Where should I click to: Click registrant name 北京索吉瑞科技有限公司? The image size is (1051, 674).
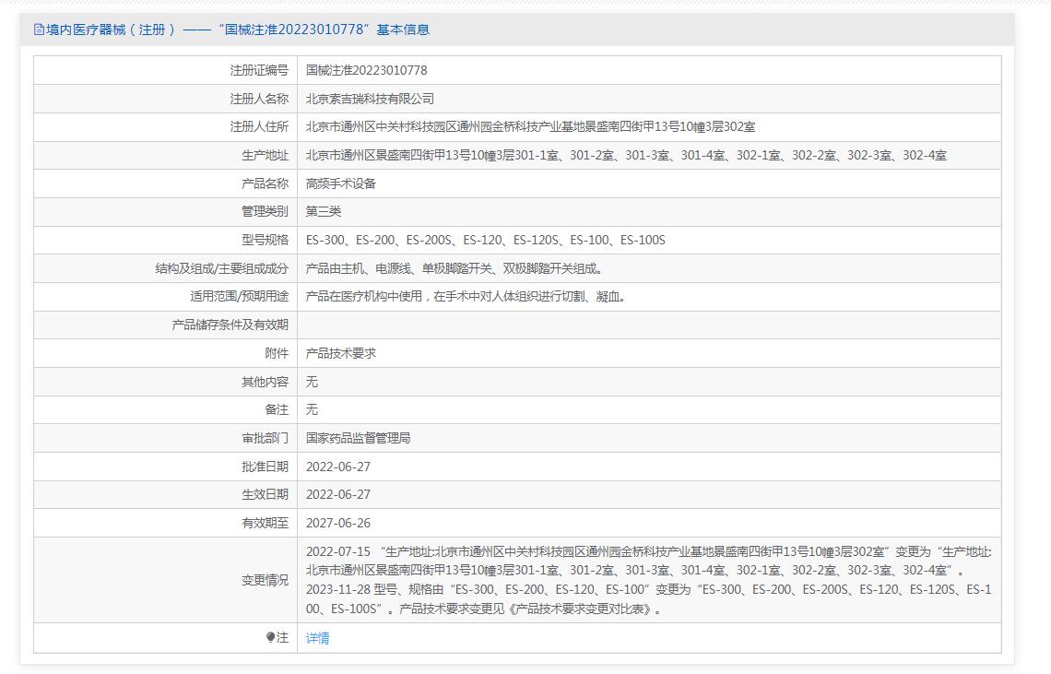(370, 99)
